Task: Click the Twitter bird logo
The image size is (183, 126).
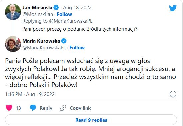Action: 173,8
